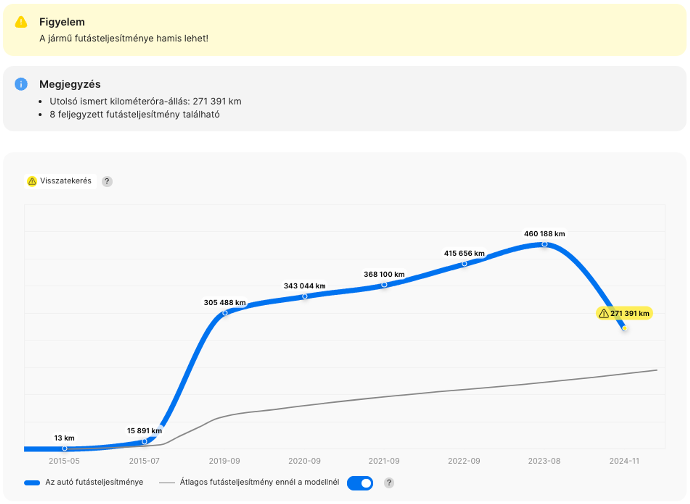Click the 2020-09 axis label

pos(304,461)
